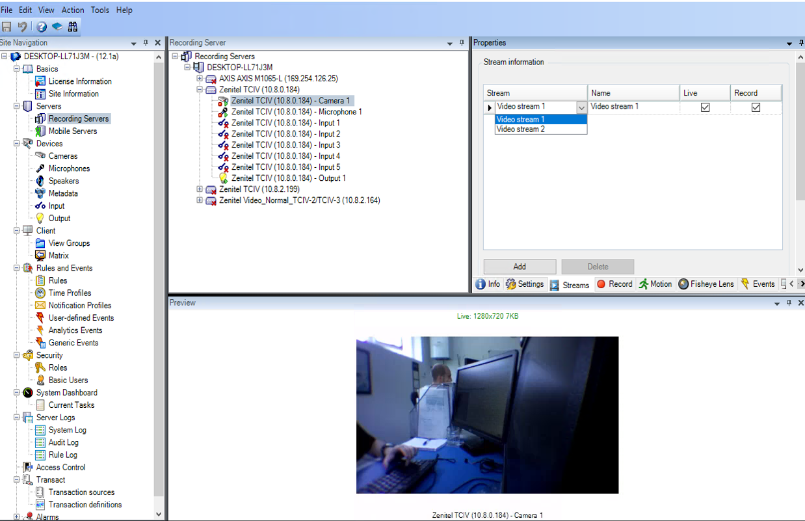Click the Stream combo box dropdown arrow
Image resolution: width=805 pixels, height=521 pixels.
pos(581,107)
